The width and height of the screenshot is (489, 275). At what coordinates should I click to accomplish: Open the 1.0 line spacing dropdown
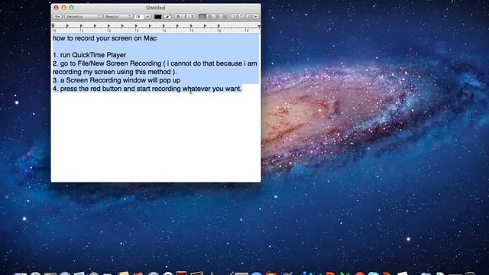click(x=238, y=17)
